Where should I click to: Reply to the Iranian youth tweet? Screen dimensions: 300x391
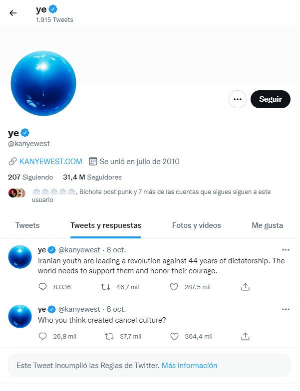pos(43,287)
